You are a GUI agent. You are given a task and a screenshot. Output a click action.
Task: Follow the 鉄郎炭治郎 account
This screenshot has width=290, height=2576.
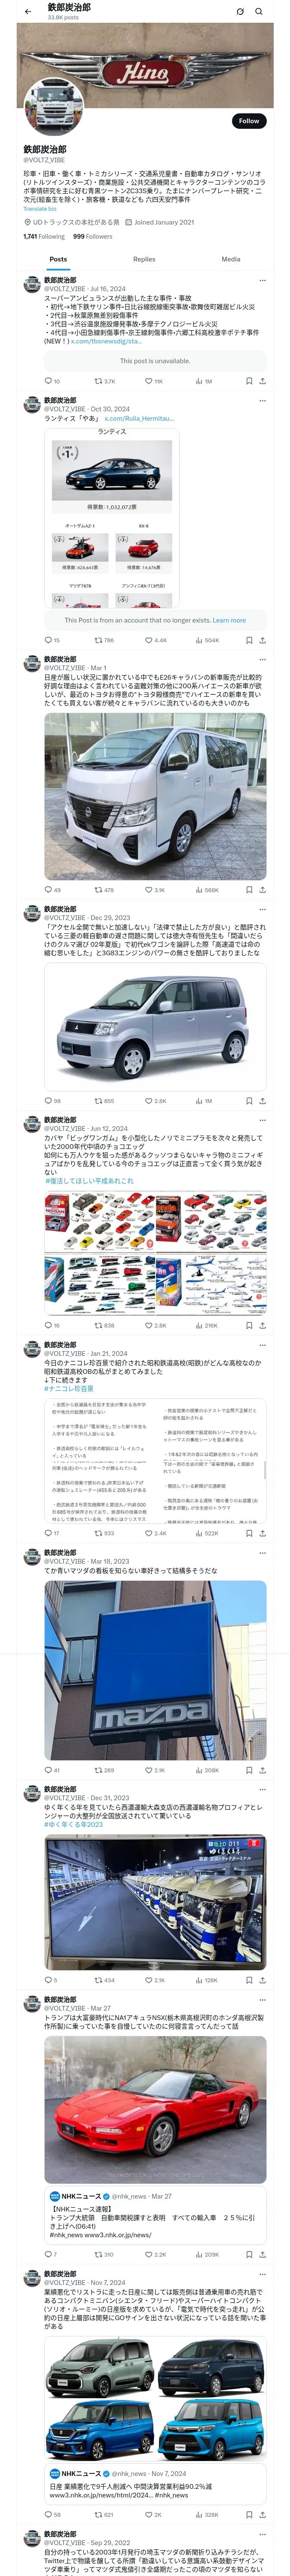(x=248, y=121)
